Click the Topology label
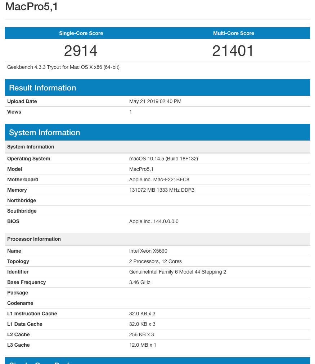 pyautogui.click(x=18, y=261)
